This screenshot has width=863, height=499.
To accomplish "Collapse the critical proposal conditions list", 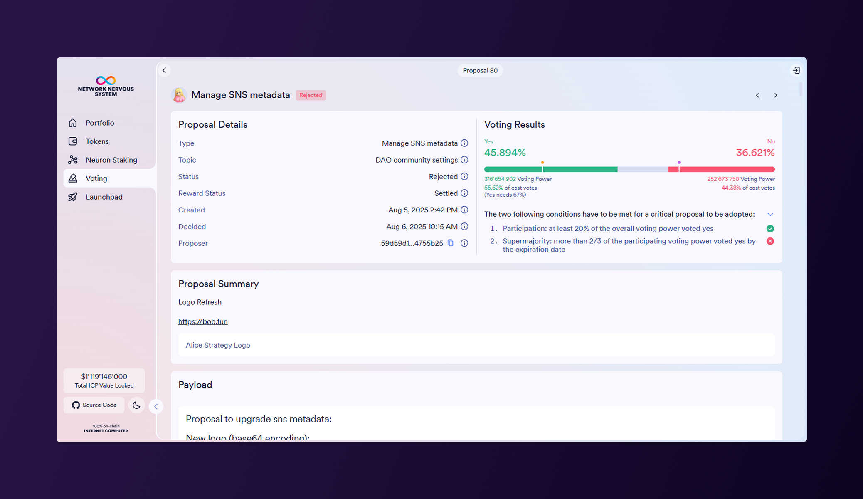I will [770, 215].
